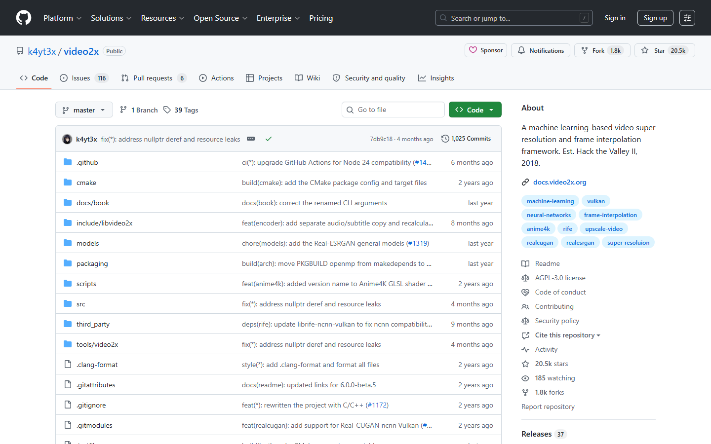Open the GitHub logo homepage
The width and height of the screenshot is (711, 444).
24,18
